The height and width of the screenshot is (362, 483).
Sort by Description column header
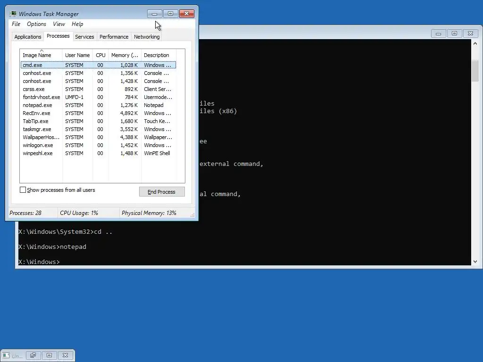click(x=158, y=55)
